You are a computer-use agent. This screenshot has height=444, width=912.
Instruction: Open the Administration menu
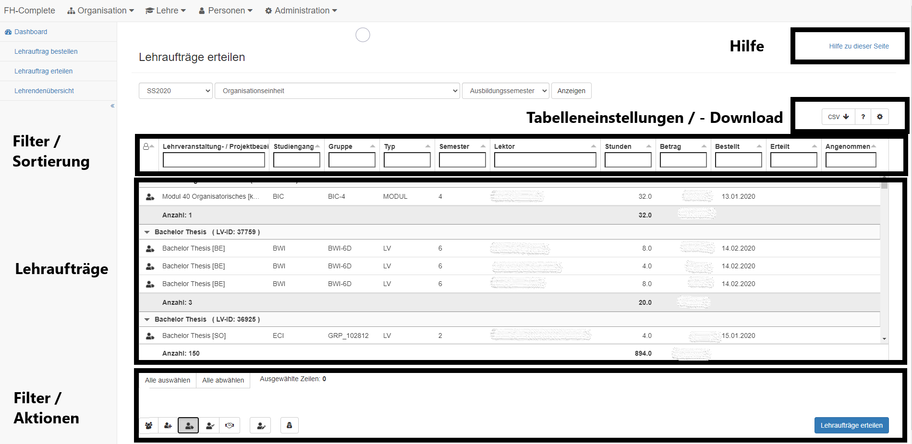point(301,11)
